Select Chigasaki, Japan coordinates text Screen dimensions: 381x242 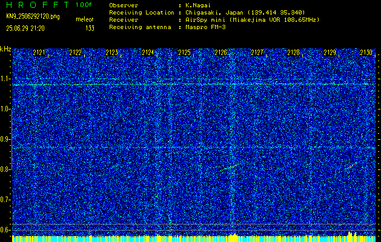tap(245, 13)
